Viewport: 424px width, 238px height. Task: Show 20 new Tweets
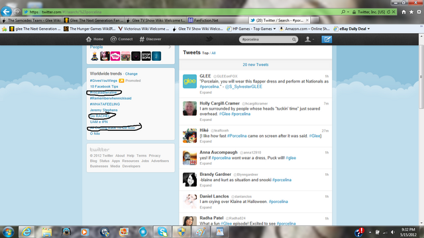click(x=256, y=65)
